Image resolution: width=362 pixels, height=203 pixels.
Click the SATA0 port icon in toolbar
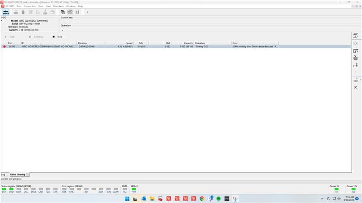6,12
